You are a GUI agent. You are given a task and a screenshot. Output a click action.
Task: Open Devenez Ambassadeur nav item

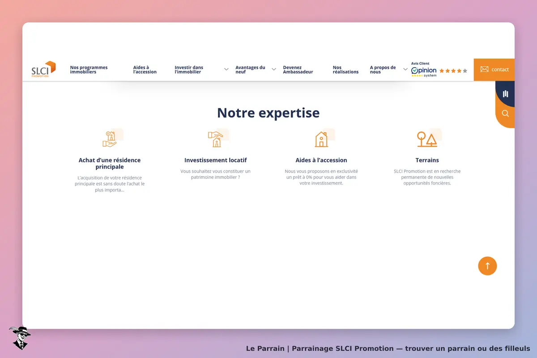[298, 69]
